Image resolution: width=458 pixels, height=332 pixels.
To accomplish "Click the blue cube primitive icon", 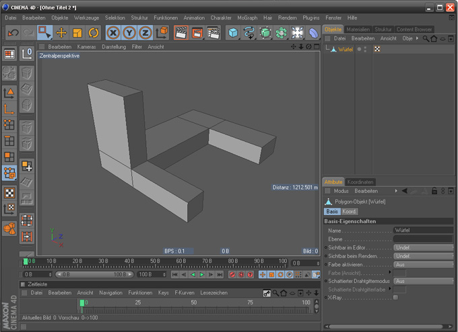I will [233, 32].
